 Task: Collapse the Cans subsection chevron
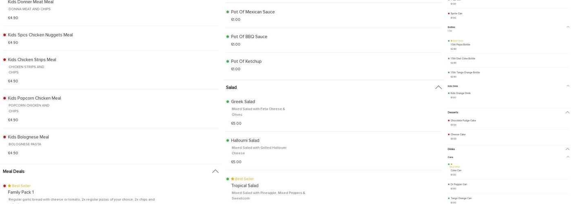click(568, 157)
